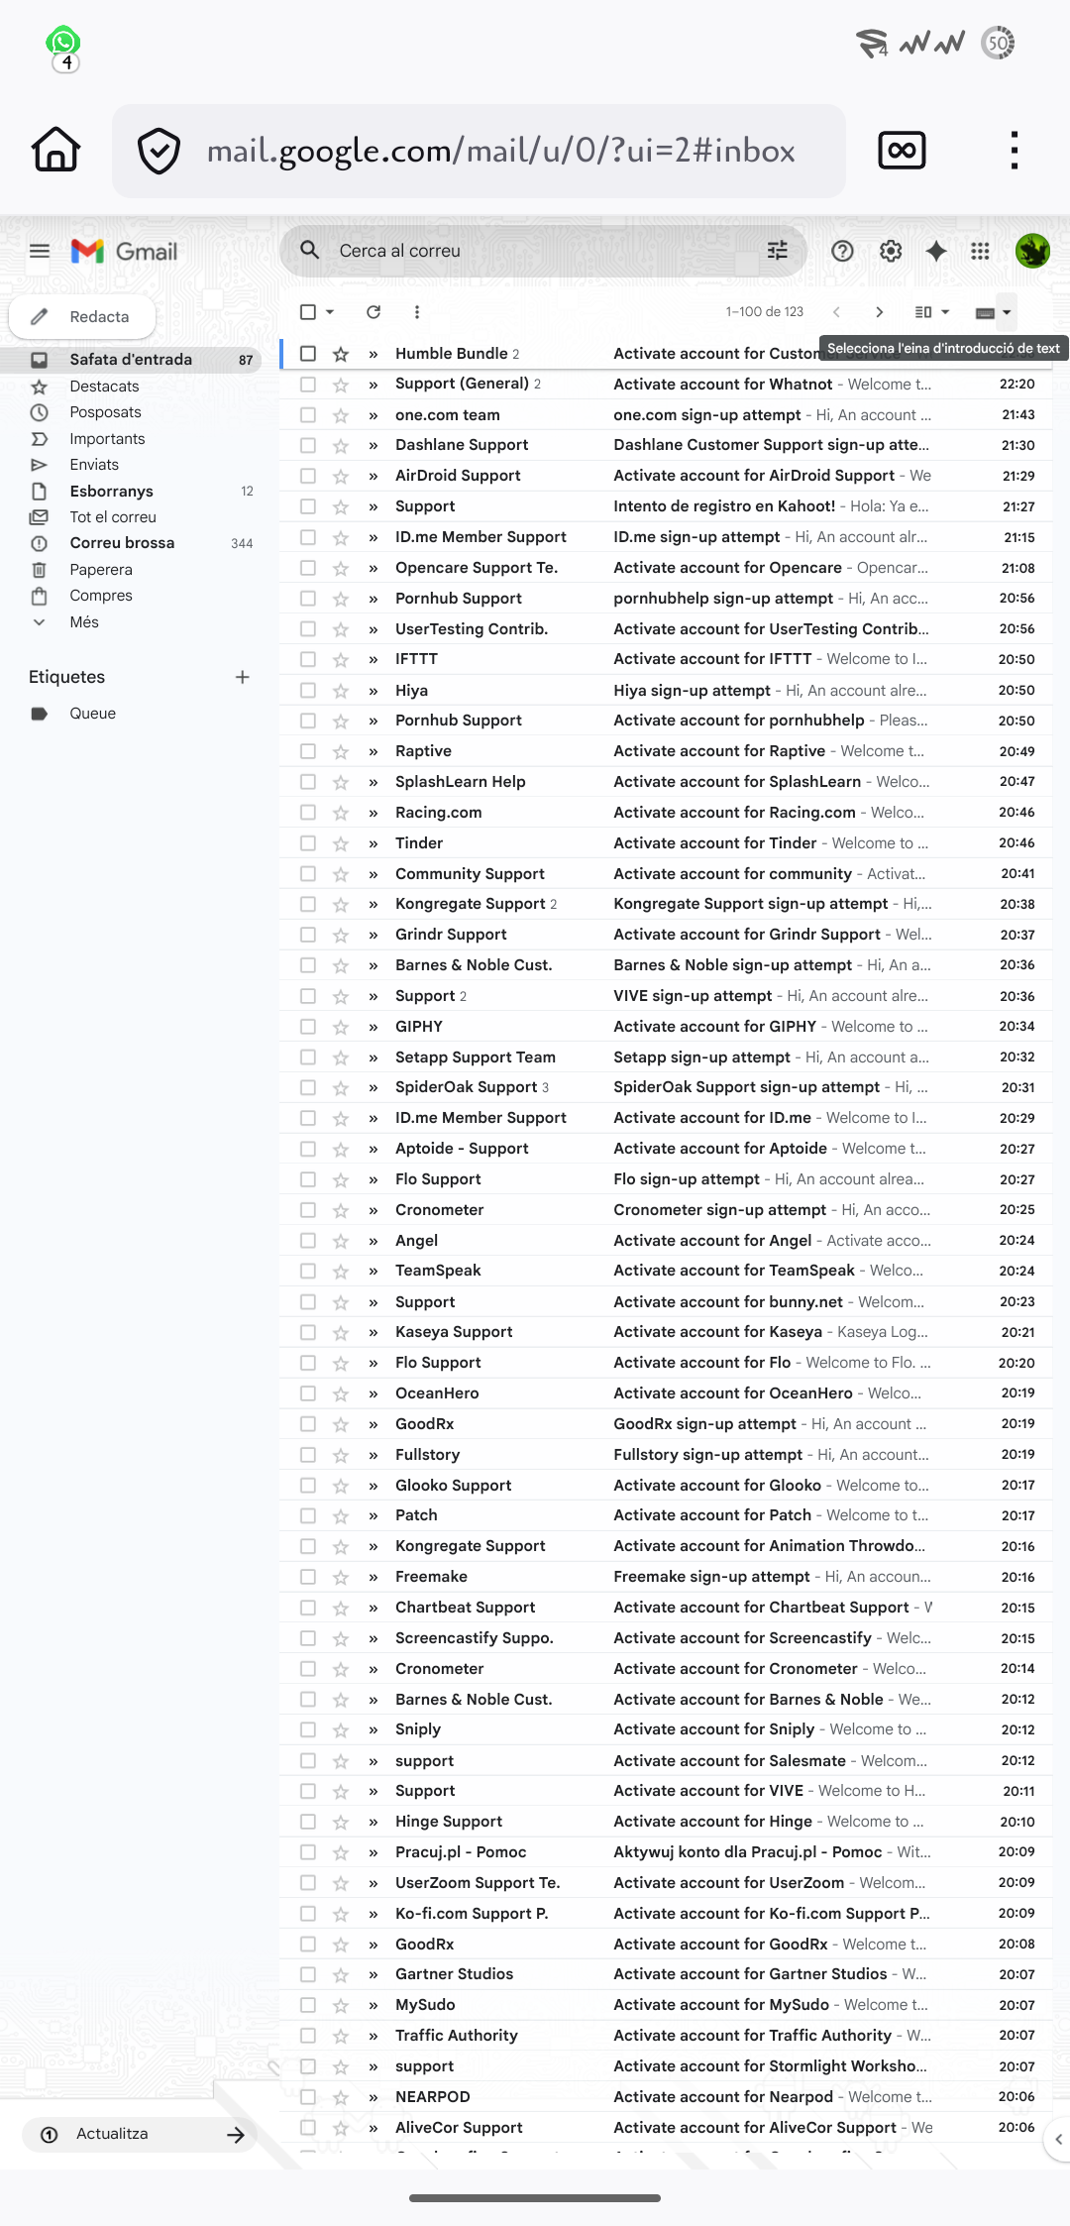Open the browser home page icon

pyautogui.click(x=55, y=151)
